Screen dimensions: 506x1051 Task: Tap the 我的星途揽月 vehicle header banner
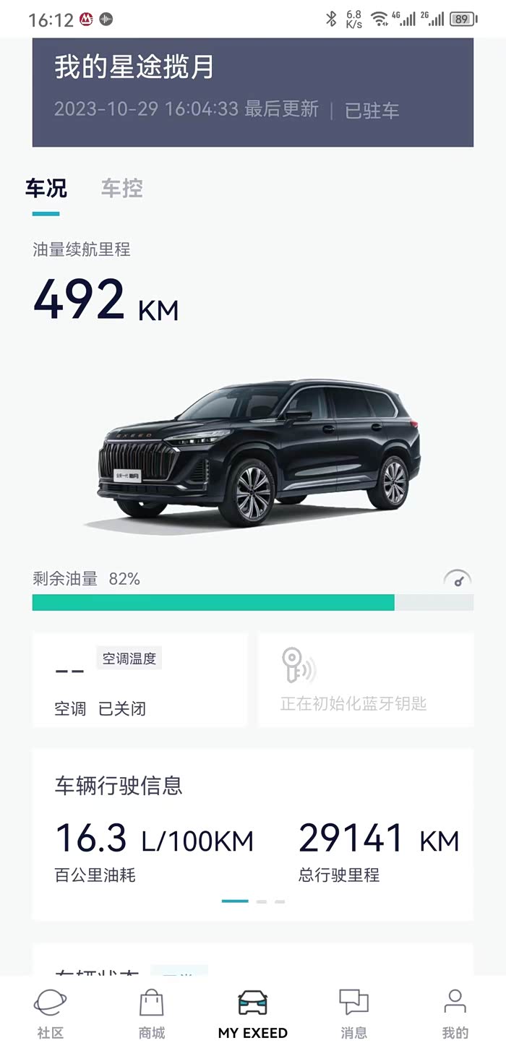253,92
